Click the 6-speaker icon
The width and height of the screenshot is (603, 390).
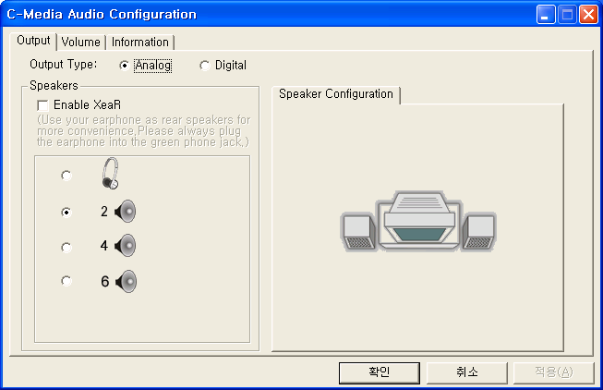(127, 282)
